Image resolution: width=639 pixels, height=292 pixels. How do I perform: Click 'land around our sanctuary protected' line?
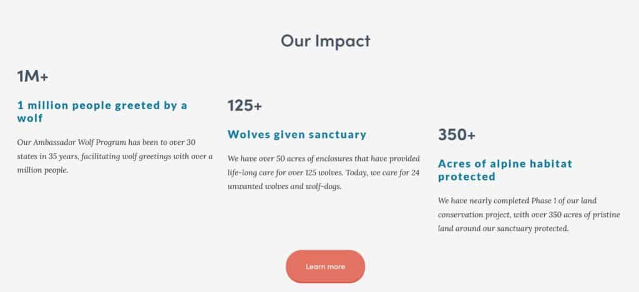pyautogui.click(x=504, y=229)
